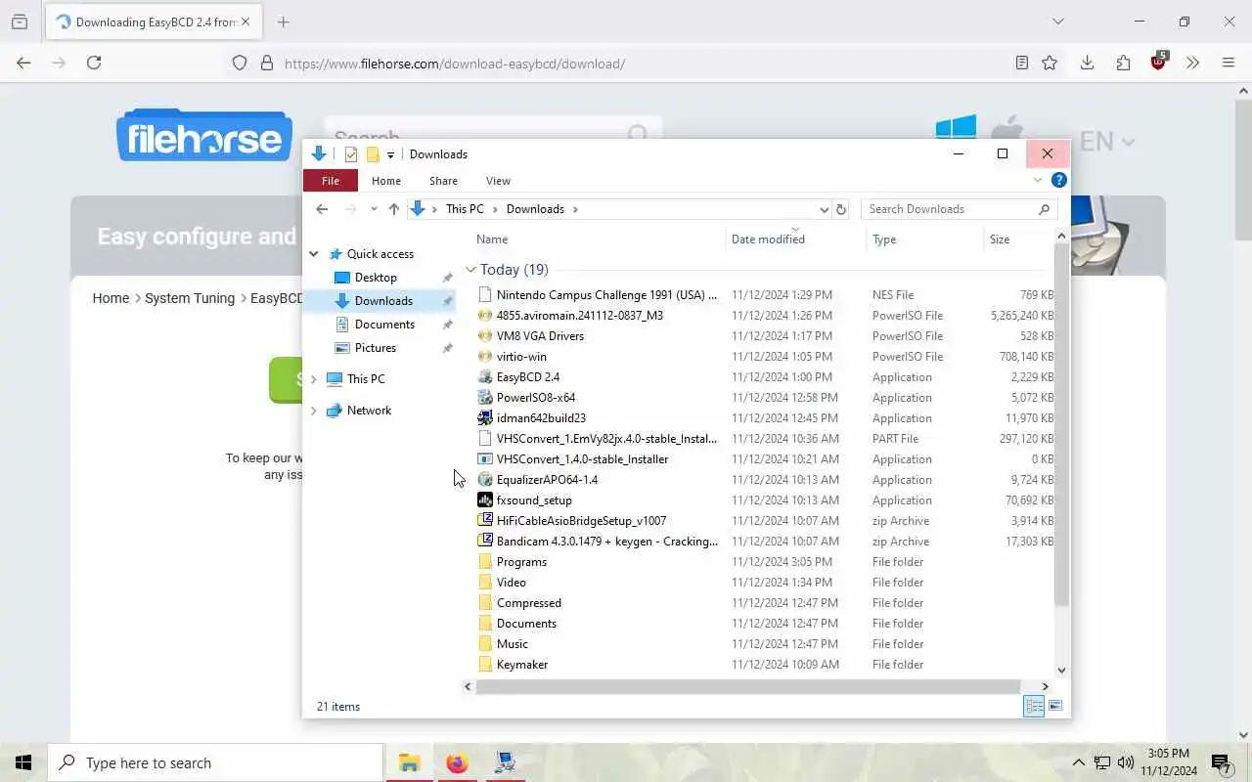1252x782 pixels.
Task: Select the Bandicam 4.3.0.1479 zip archive icon
Action: 485,542
